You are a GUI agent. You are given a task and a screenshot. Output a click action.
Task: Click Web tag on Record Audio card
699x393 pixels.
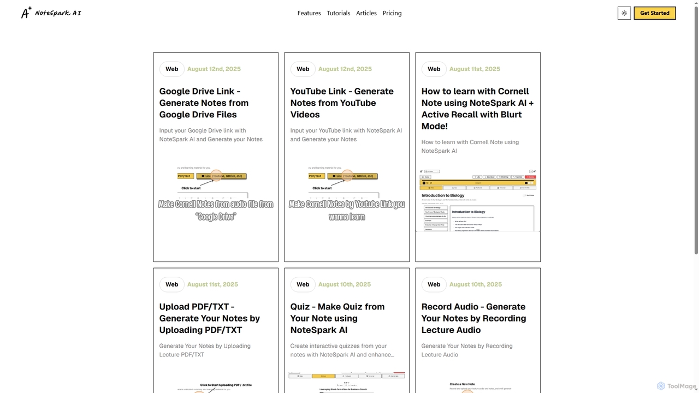[x=434, y=284]
